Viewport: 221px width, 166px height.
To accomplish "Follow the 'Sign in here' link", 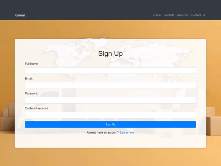I will pyautogui.click(x=127, y=132).
